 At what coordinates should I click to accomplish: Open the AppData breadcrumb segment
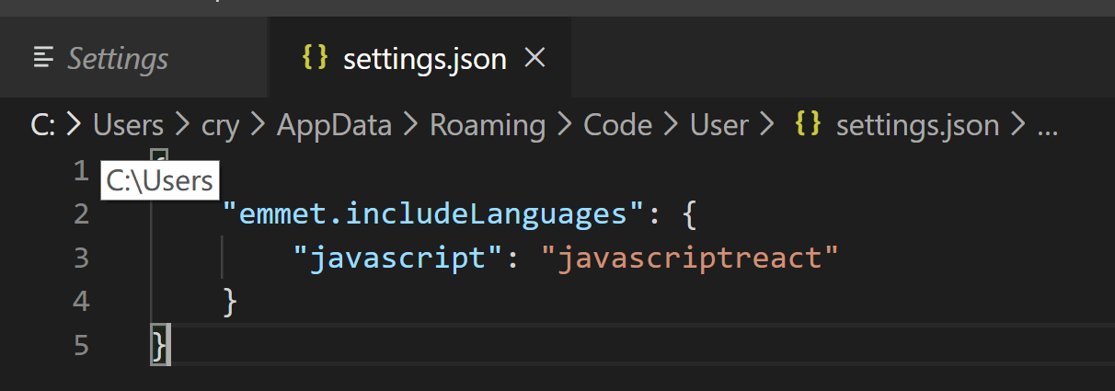point(334,125)
